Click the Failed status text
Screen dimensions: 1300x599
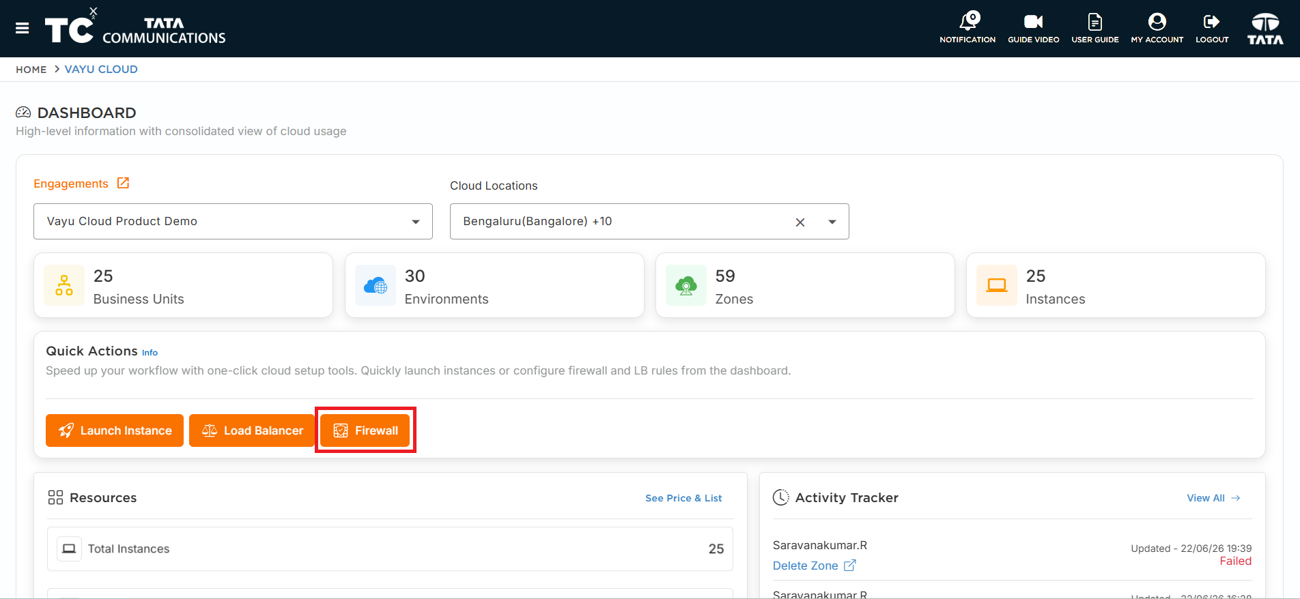1236,561
